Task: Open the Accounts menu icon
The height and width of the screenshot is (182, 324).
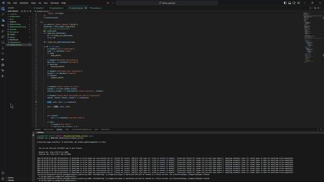Action: (x=3, y=173)
